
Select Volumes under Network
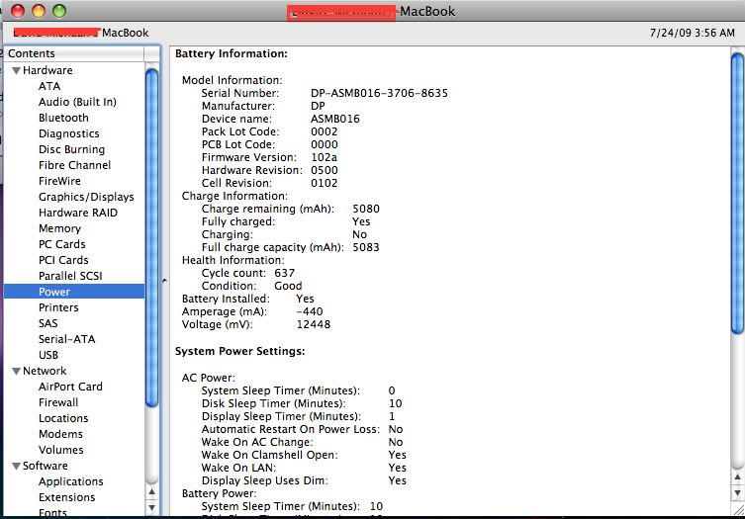(x=60, y=450)
